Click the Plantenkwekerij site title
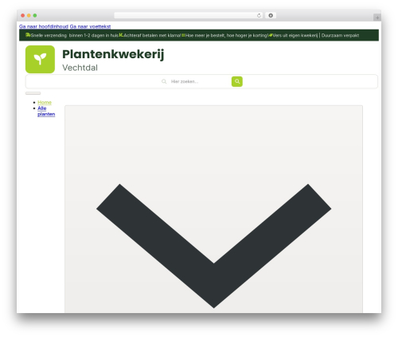 pos(113,54)
